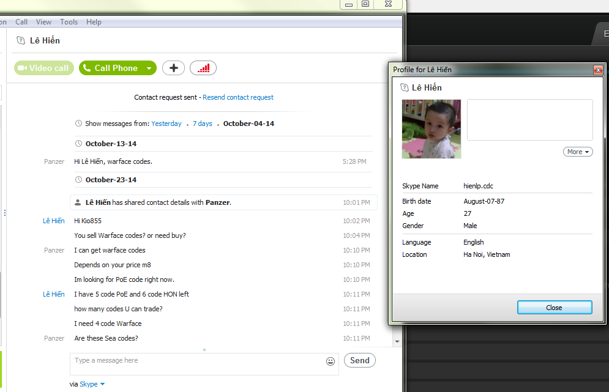This screenshot has width=609, height=392.
Task: Open the View menu
Action: (43, 22)
